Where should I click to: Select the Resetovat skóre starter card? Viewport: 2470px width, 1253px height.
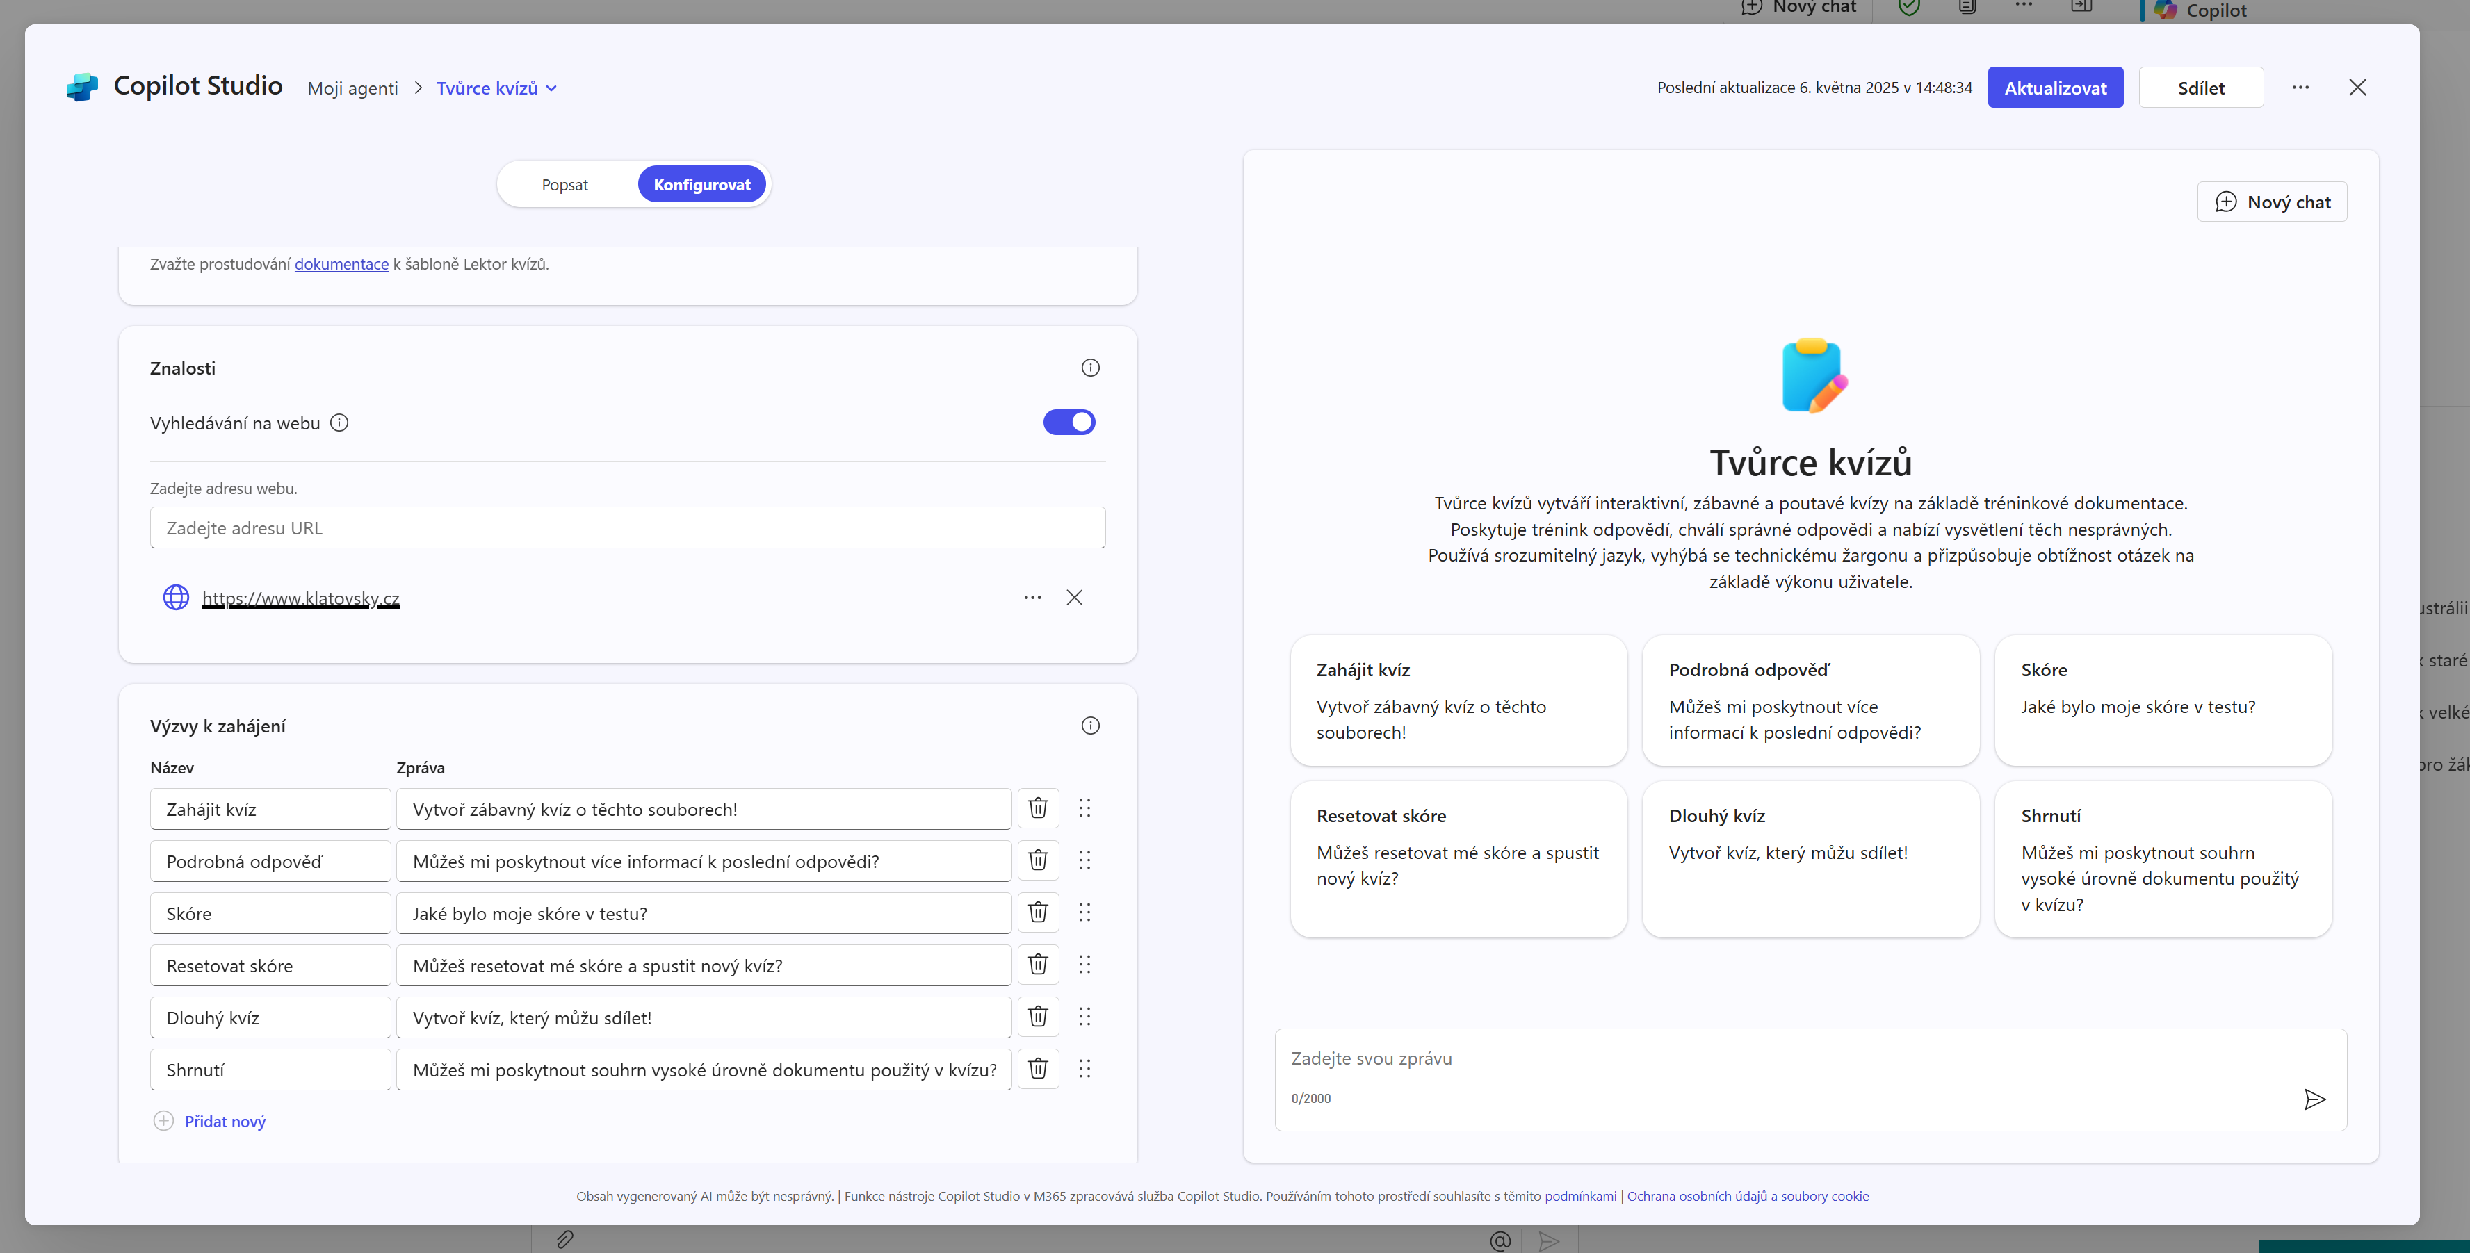[x=1459, y=859]
